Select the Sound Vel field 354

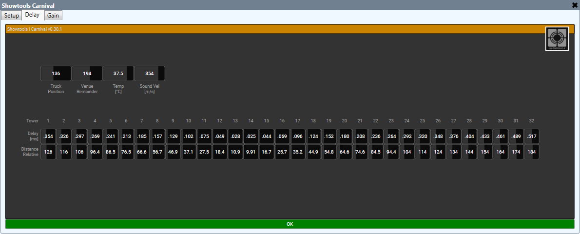coord(150,73)
